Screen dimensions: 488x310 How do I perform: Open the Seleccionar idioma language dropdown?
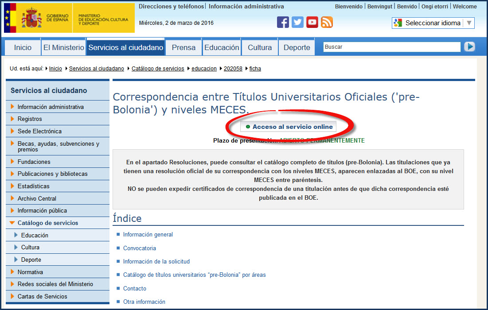point(433,23)
